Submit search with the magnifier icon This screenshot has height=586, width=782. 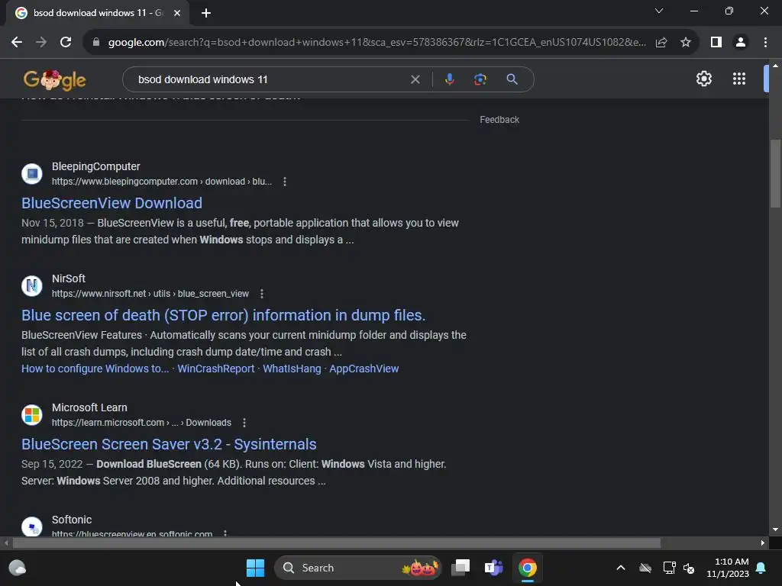click(512, 79)
